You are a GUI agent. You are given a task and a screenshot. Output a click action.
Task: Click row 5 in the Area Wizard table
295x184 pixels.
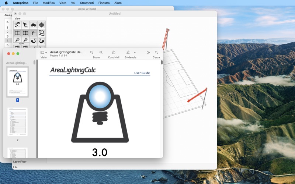7,45
